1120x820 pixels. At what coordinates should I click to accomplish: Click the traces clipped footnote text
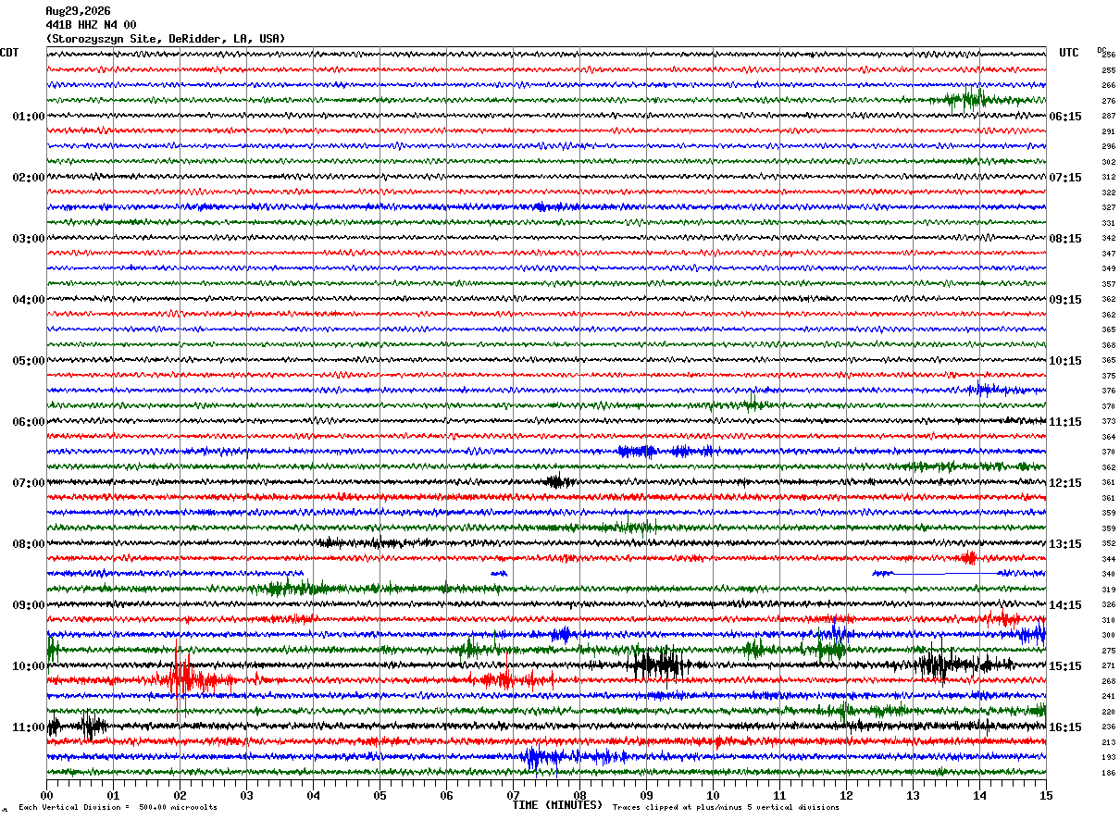point(726,807)
